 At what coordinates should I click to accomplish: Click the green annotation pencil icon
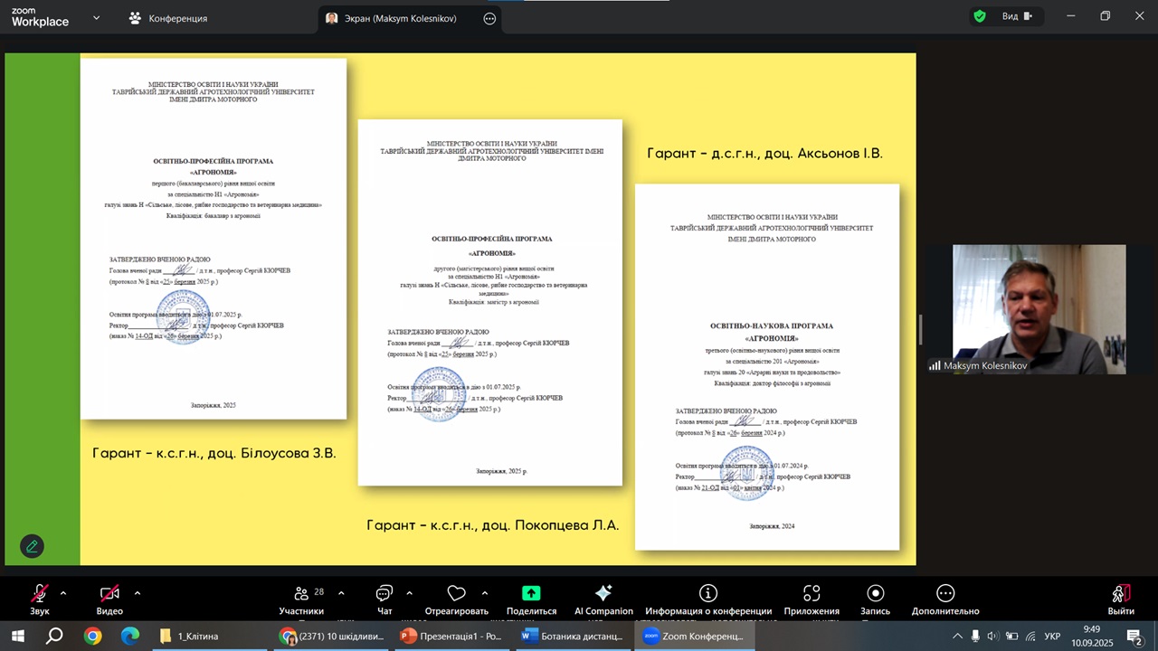pyautogui.click(x=32, y=546)
